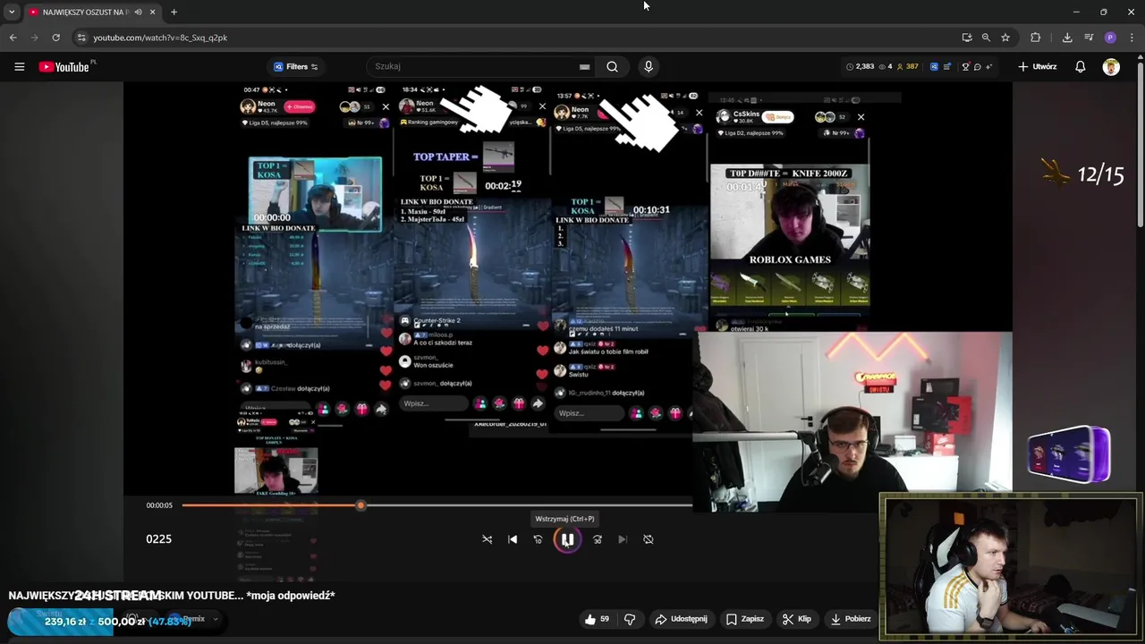1145x644 pixels.
Task: Mute the tab via speaker icon
Action: click(139, 12)
